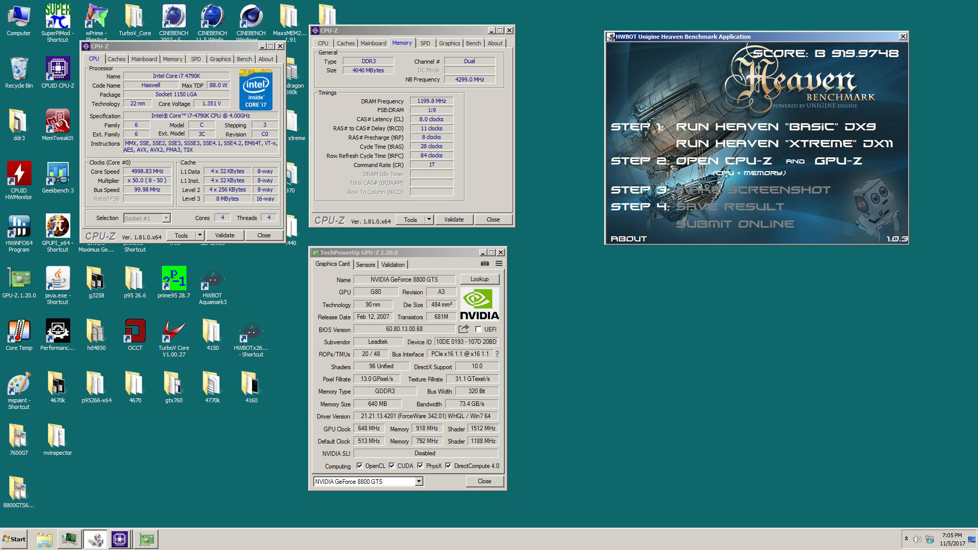
Task: Click the BIOS Version value 60.80.13.00.68
Action: coord(404,329)
